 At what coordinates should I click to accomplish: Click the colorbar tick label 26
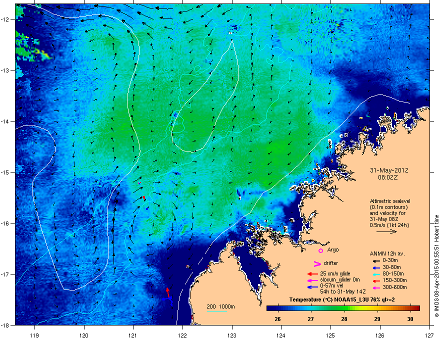coord(277,319)
